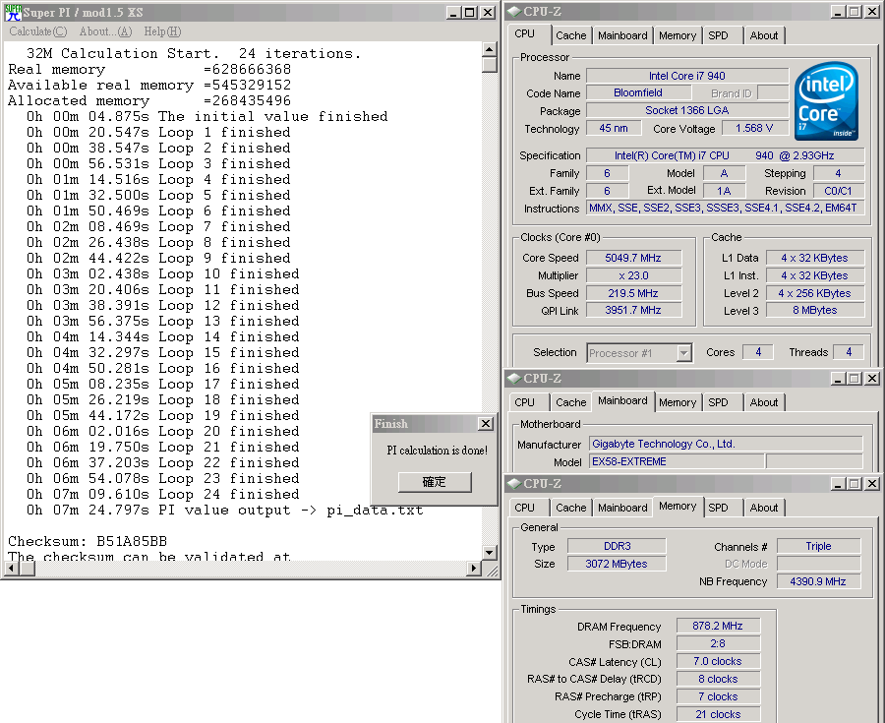Image resolution: width=885 pixels, height=723 pixels.
Task: Switch to Cache tab in top CPU-Z window
Action: tap(571, 35)
